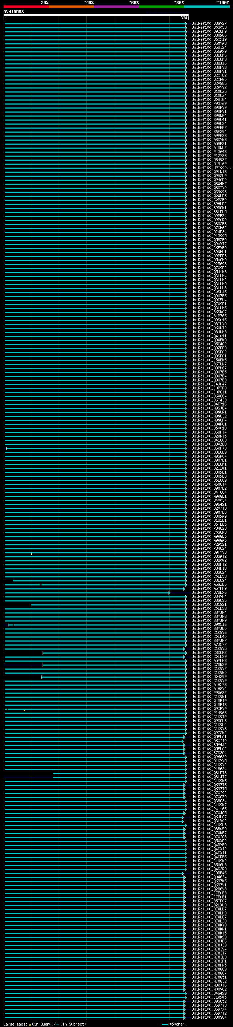Click the UniRef100_A5YKH9 label
This screenshot has width=233, height=1027.
point(209,588)
